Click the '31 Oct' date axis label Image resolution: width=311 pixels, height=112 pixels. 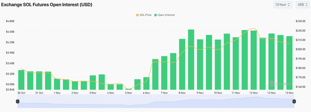click(39, 93)
